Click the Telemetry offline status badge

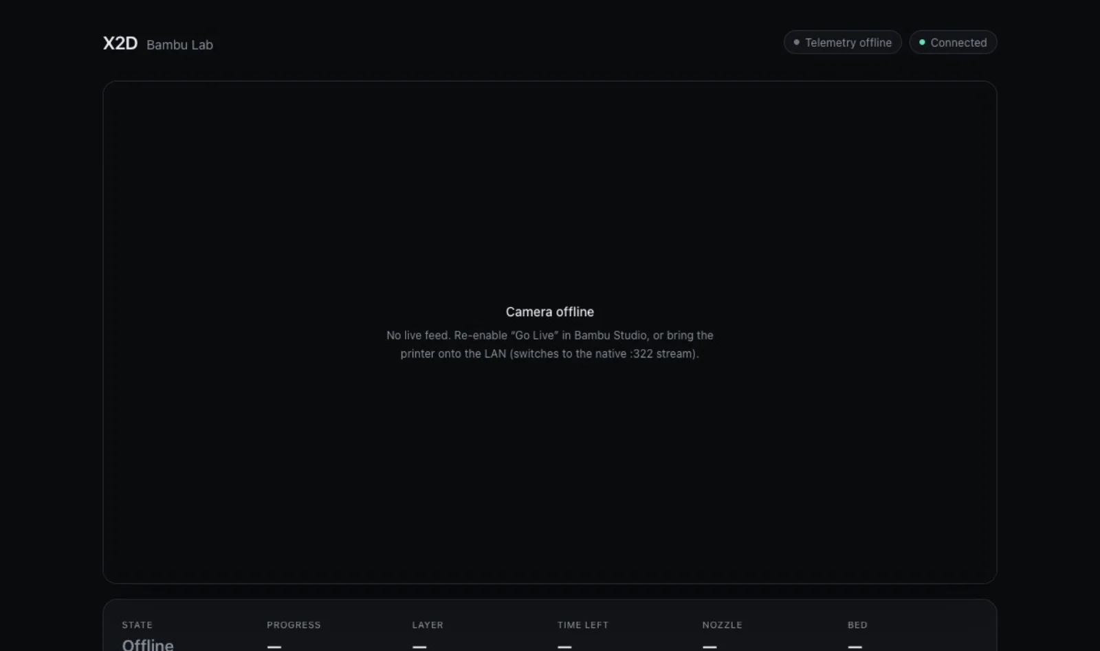842,42
